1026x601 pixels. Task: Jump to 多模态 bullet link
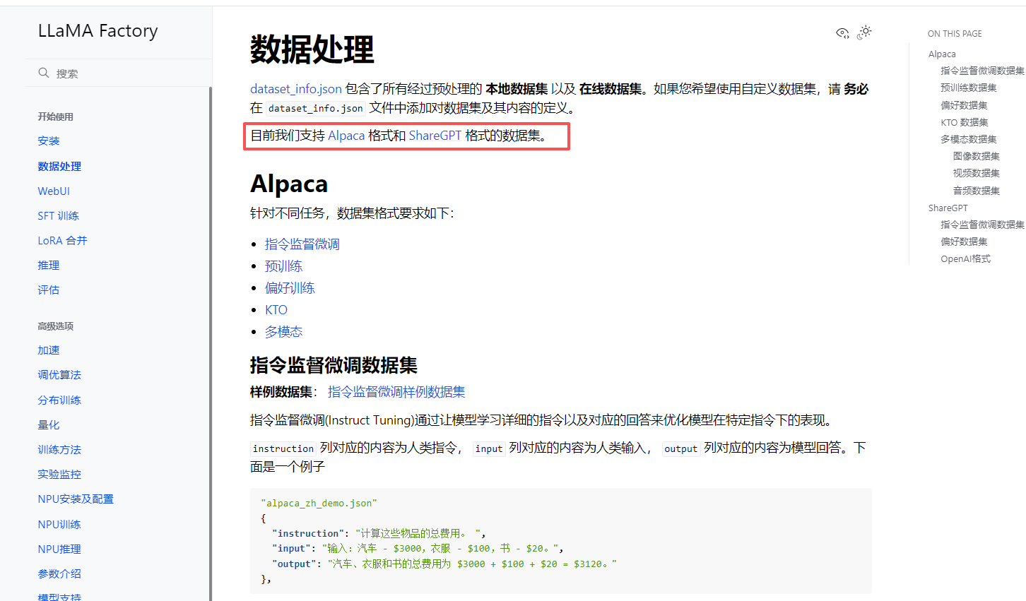(x=283, y=332)
